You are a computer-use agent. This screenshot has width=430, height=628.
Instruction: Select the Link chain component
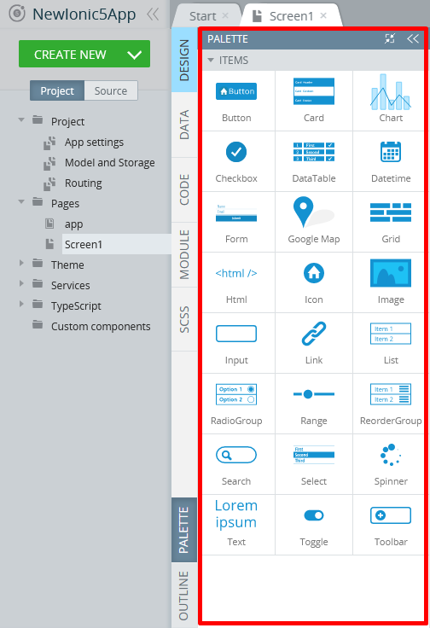point(314,343)
